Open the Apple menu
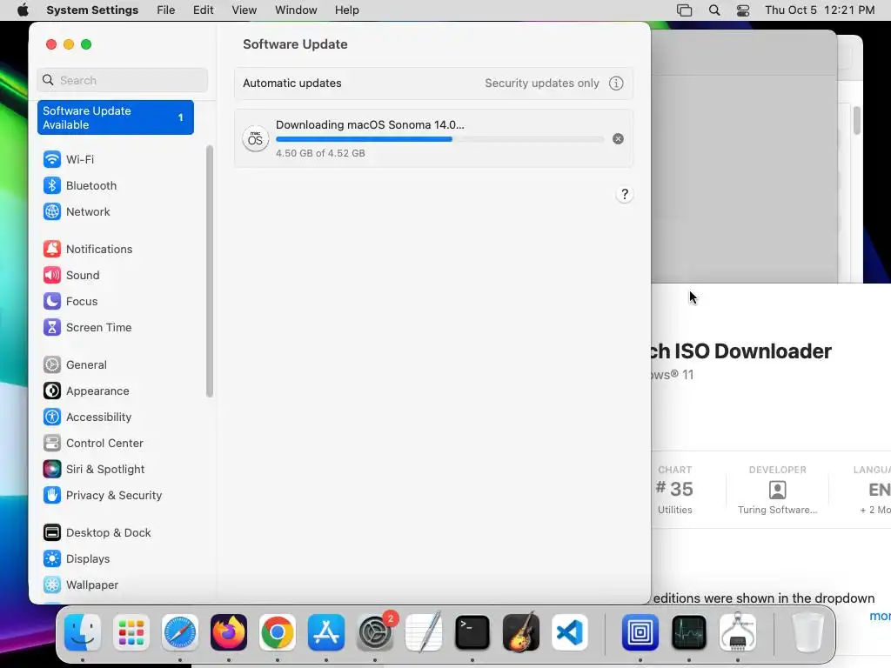 coord(23,10)
